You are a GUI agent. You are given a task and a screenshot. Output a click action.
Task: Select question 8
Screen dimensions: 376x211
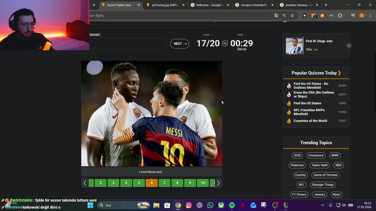[177, 183]
